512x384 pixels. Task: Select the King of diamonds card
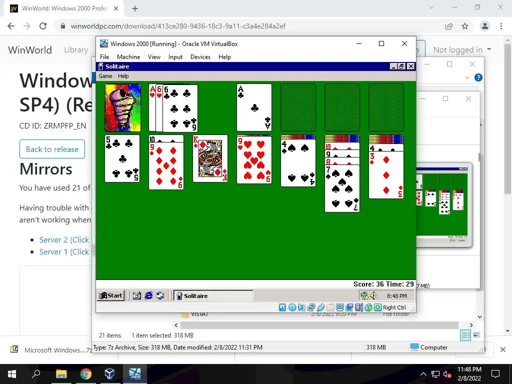[x=210, y=158]
